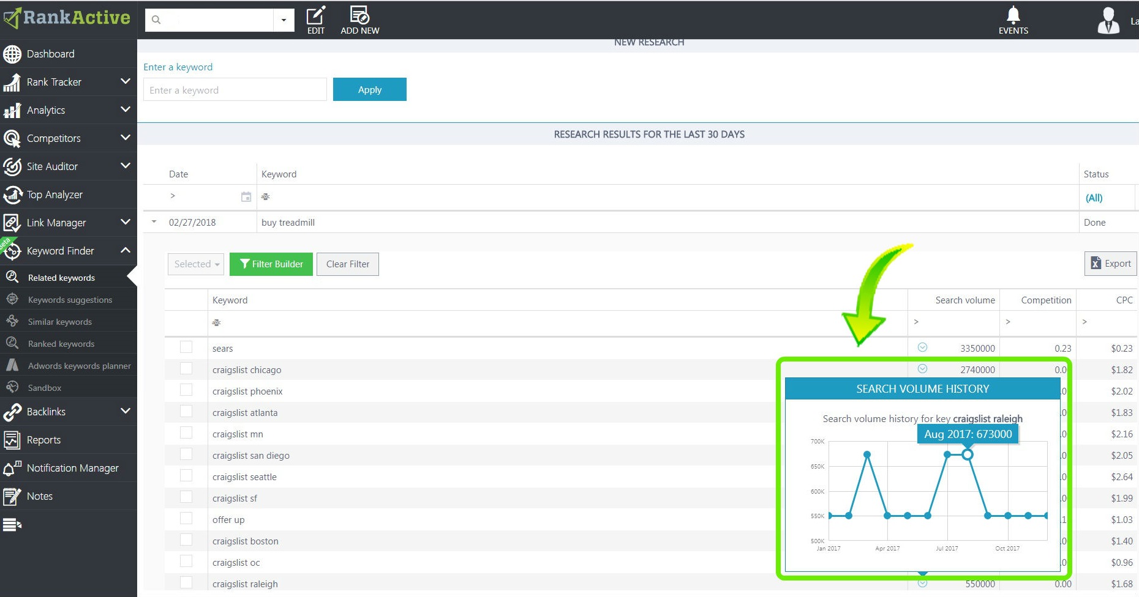Click the Competitors icon in sidebar
This screenshot has height=597, width=1139.
pyautogui.click(x=12, y=138)
